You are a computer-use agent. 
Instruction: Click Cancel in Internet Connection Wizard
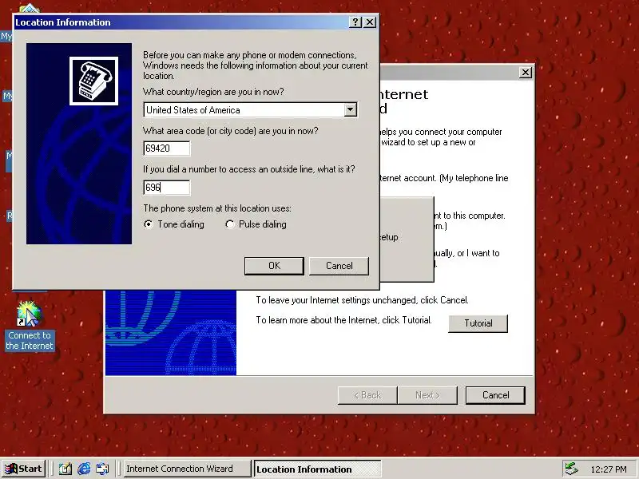(x=495, y=395)
